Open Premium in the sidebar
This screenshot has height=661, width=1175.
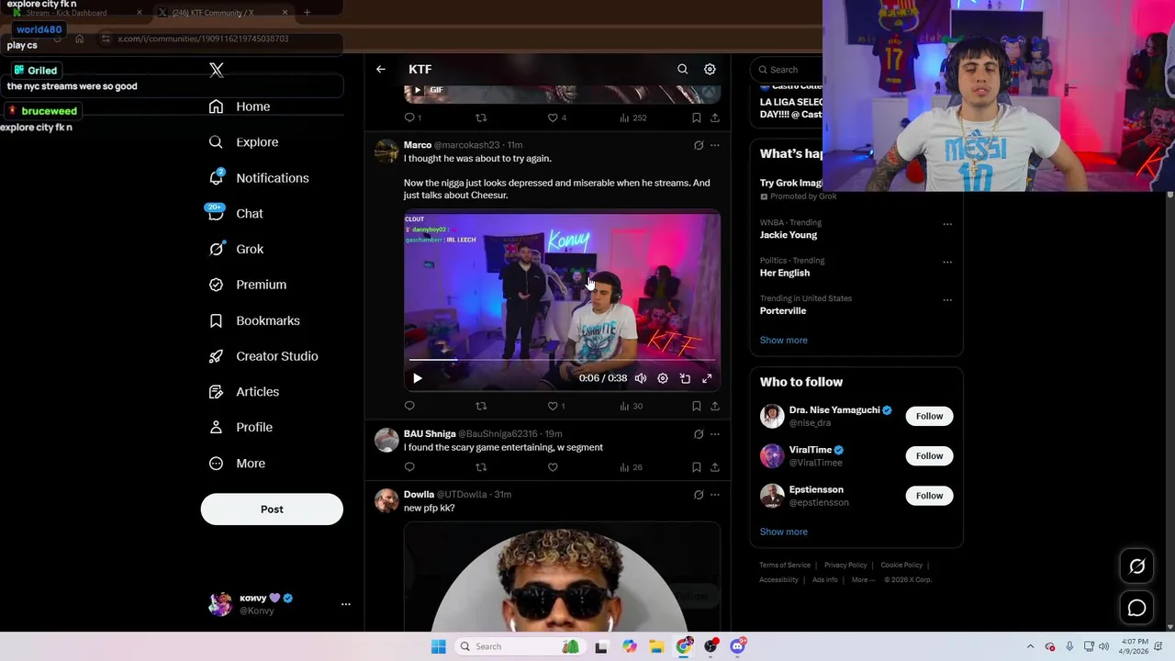pos(248,285)
